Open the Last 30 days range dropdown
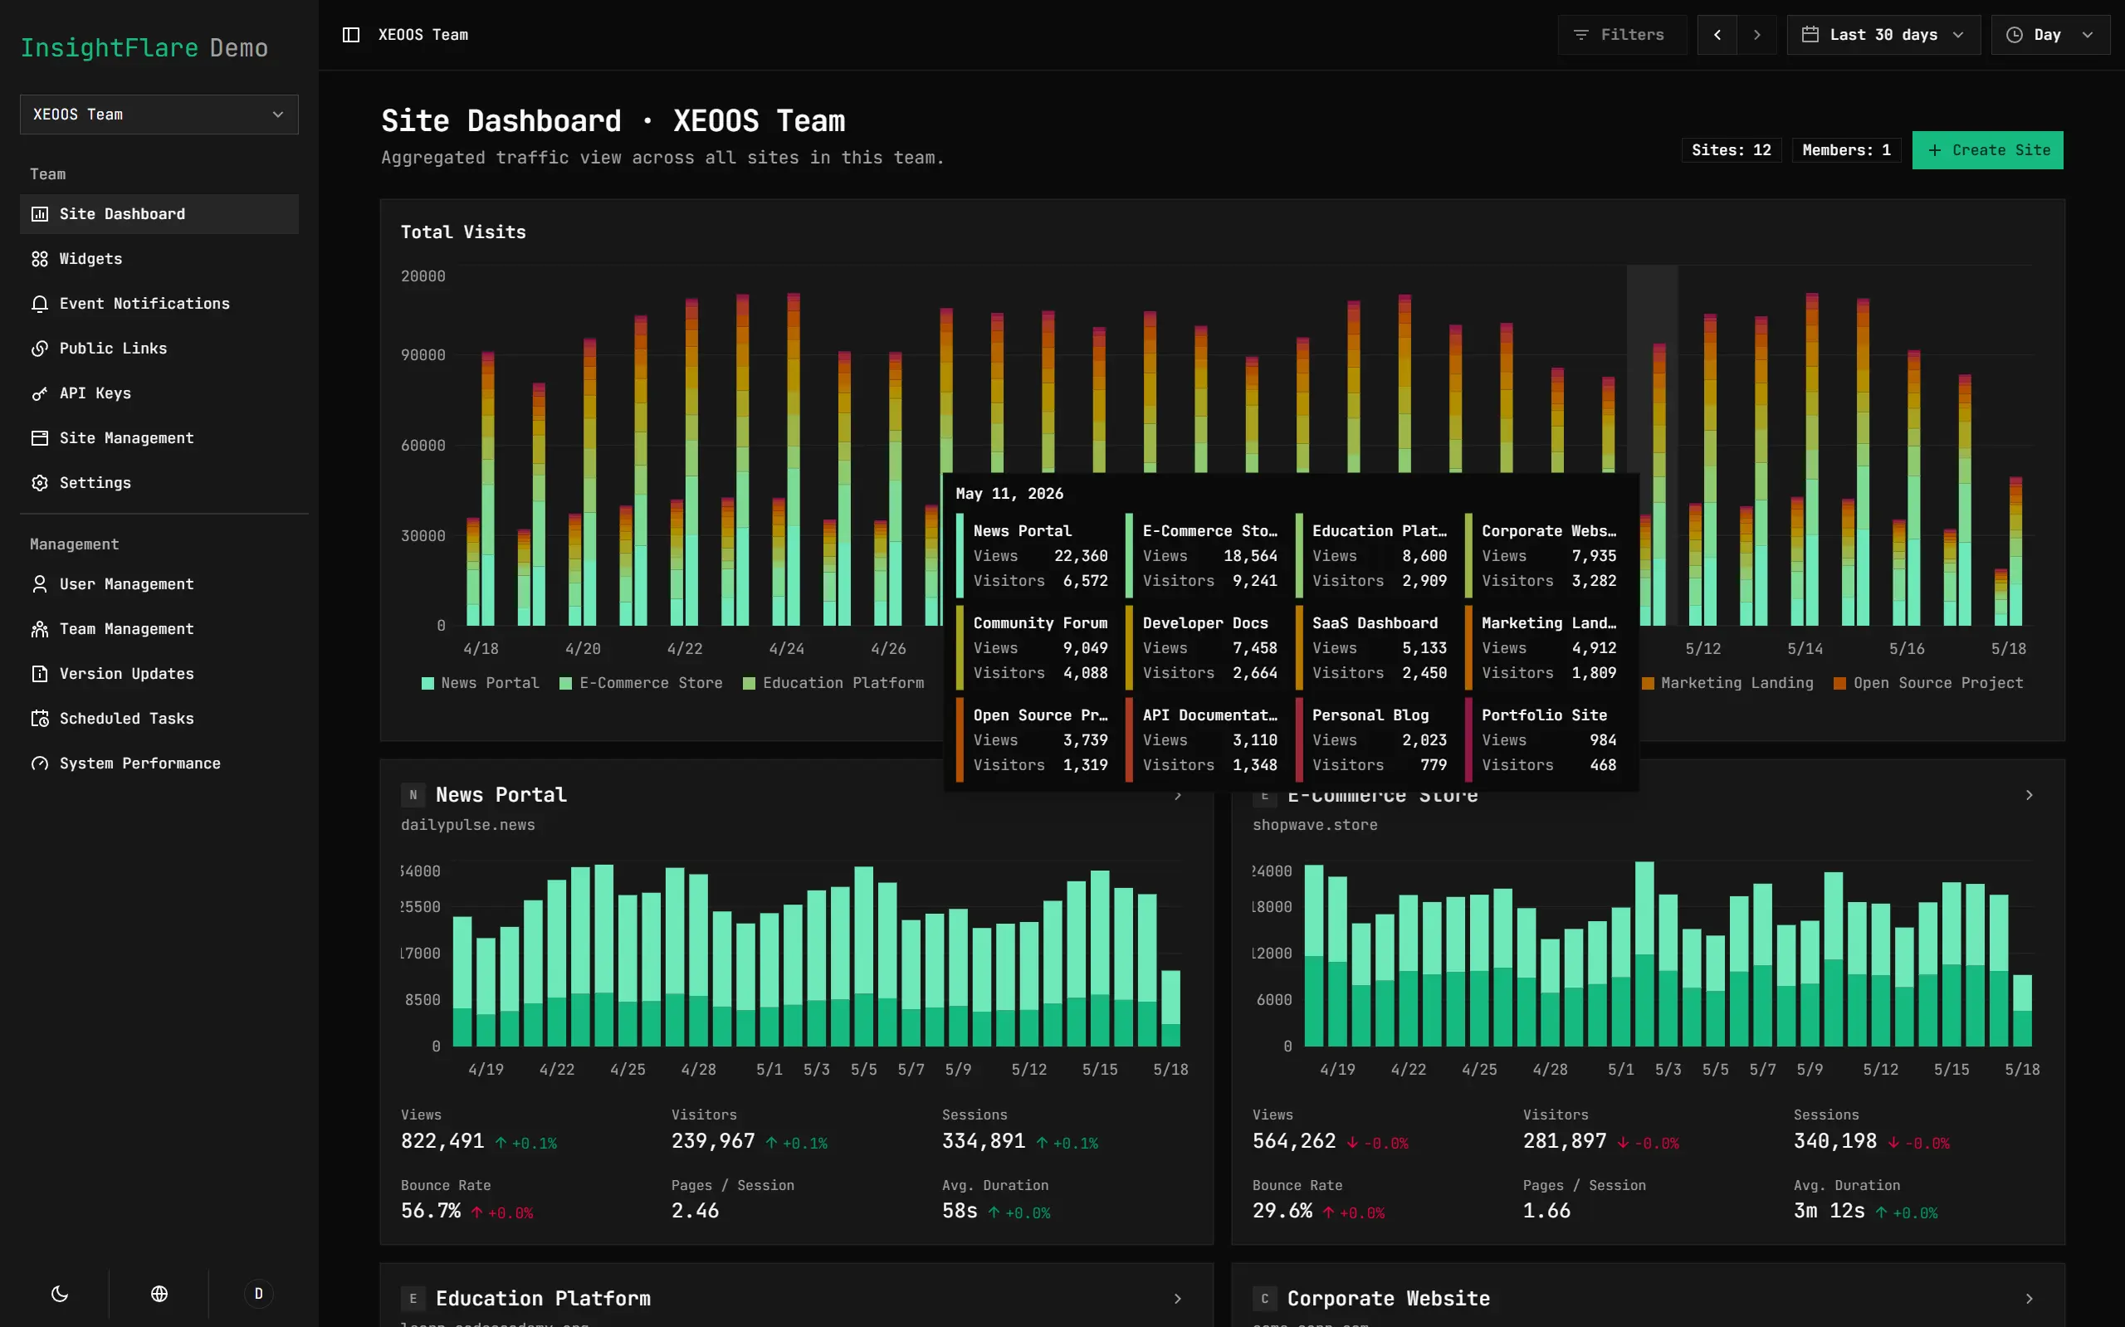Screen dimensions: 2125x1327 [1883, 34]
